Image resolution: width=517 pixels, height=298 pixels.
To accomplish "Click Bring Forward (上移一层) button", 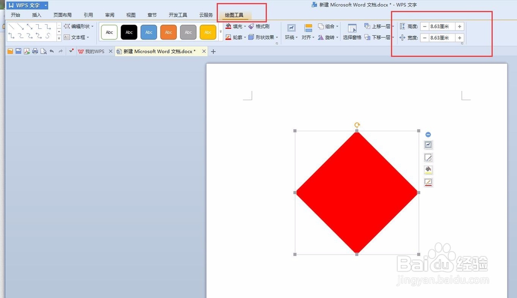I will coord(377,26).
